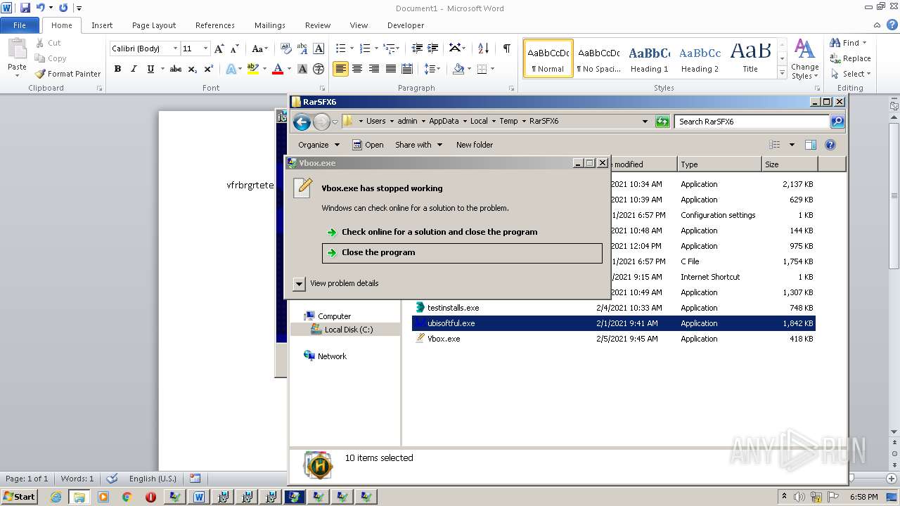Click the Find button in Editing group
The width and height of the screenshot is (900, 506).
click(x=849, y=43)
